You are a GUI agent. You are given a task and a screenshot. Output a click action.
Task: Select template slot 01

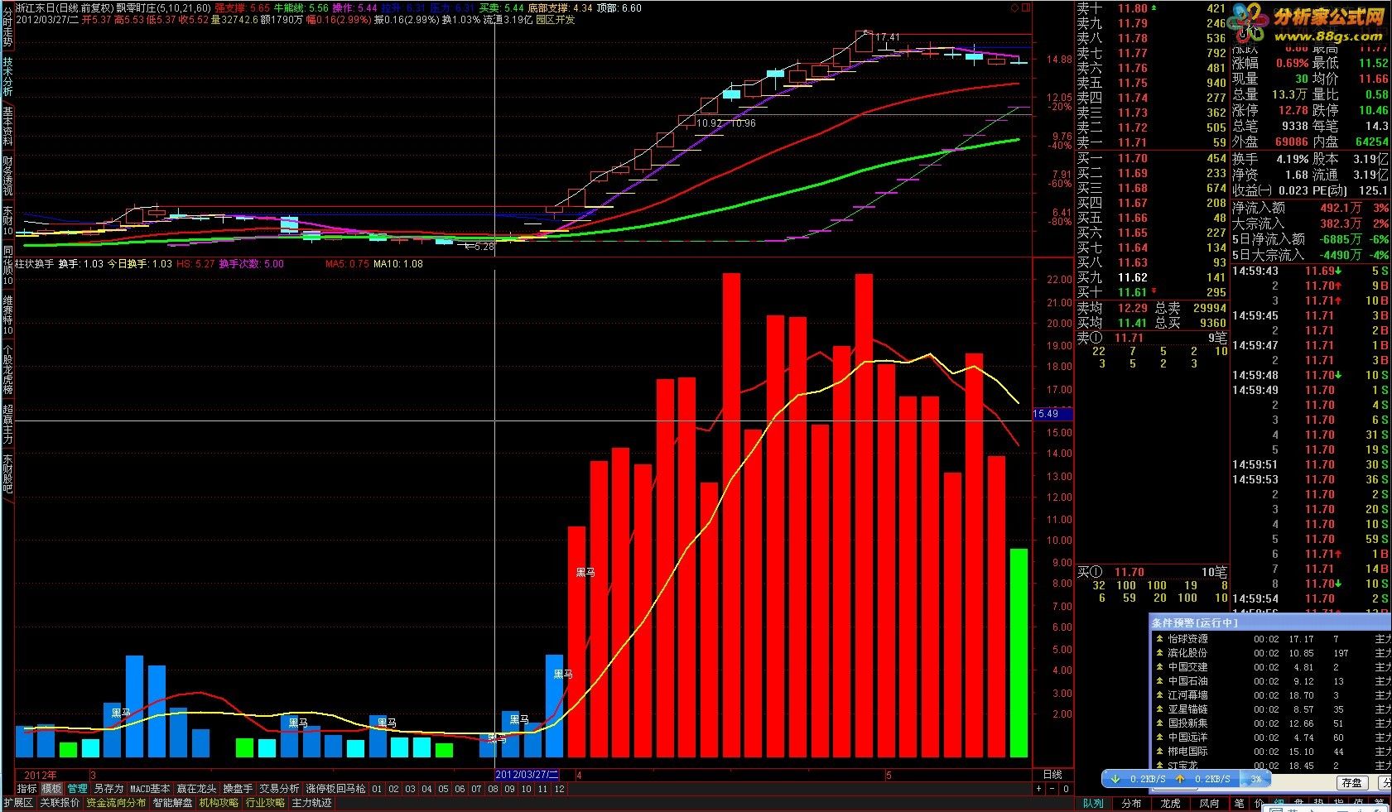[x=377, y=789]
